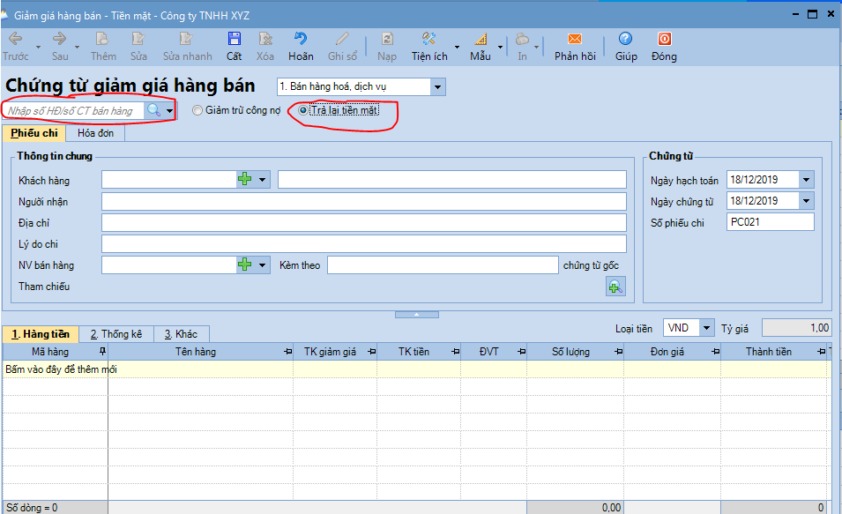The height and width of the screenshot is (514, 842).
Task: Click 'Bấm vào đây để thêm mới' row
Action: [x=417, y=369]
